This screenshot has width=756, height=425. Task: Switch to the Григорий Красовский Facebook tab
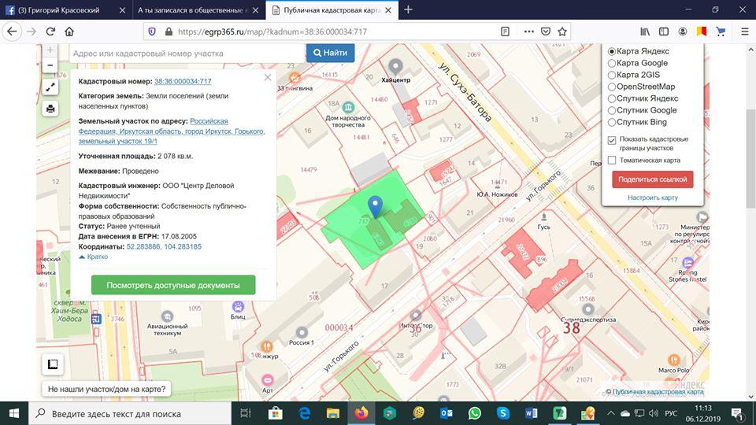(x=63, y=9)
